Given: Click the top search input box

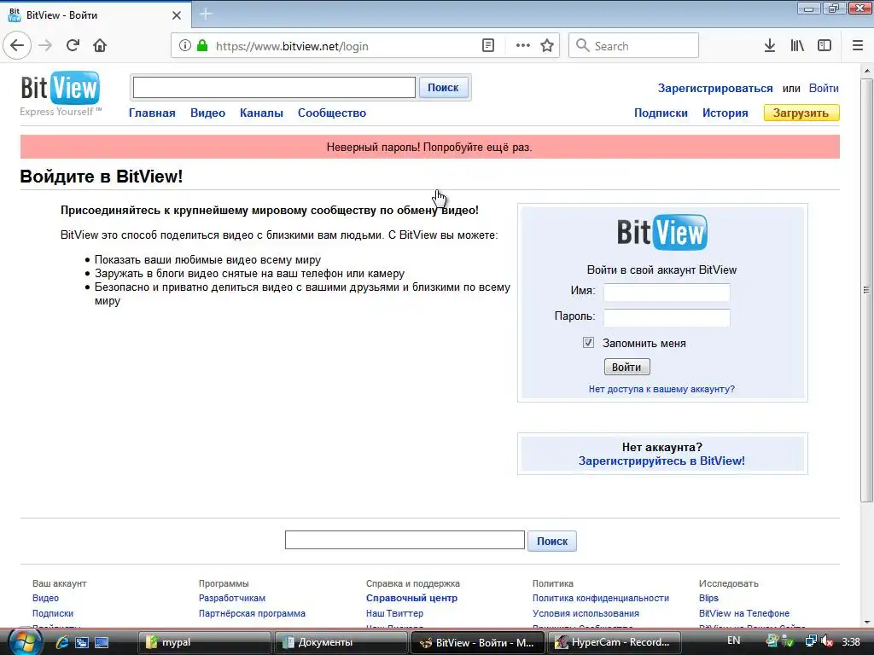Looking at the screenshot, I should (274, 88).
